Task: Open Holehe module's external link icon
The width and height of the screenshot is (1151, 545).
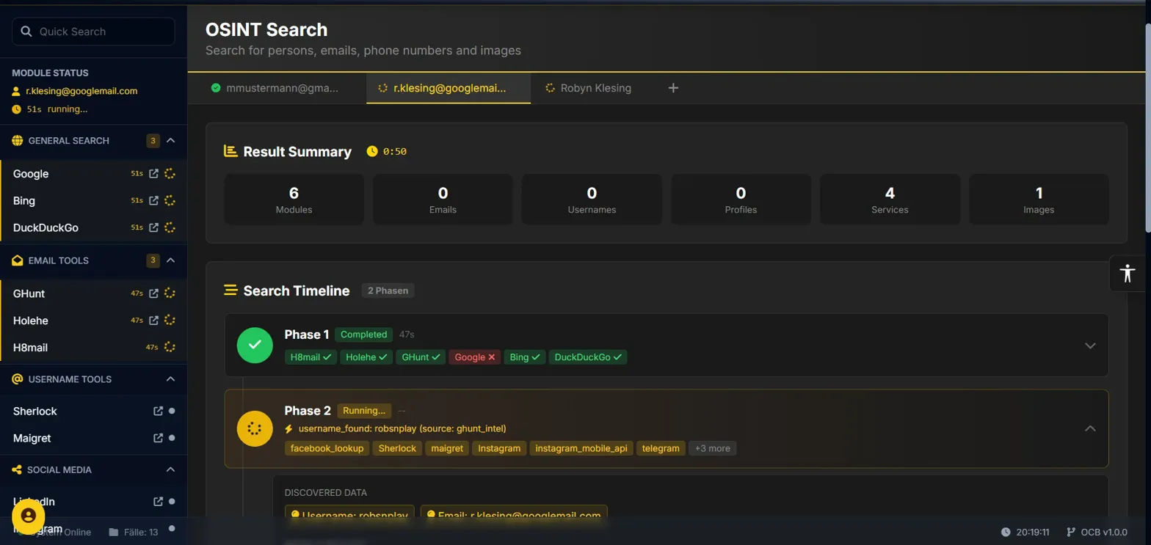Action: pos(153,321)
